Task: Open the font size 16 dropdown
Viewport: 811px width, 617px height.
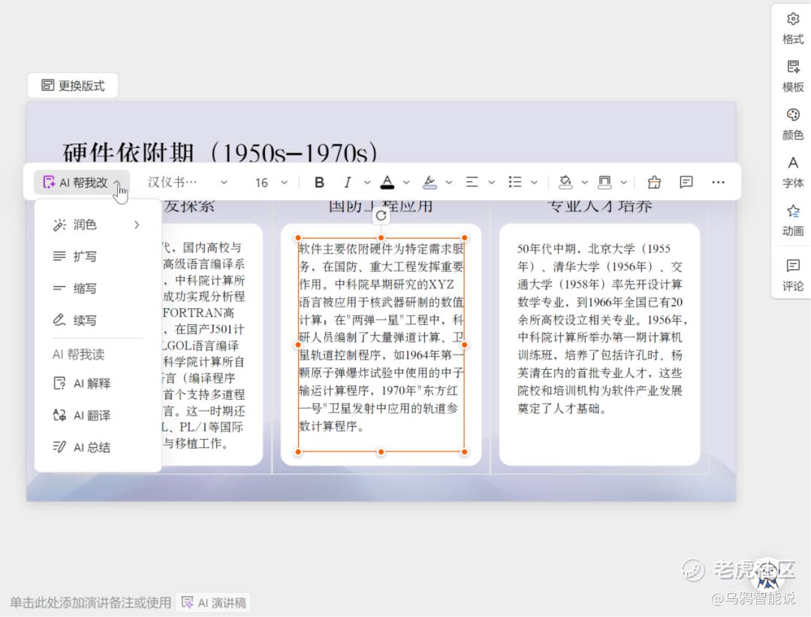Action: click(271, 182)
